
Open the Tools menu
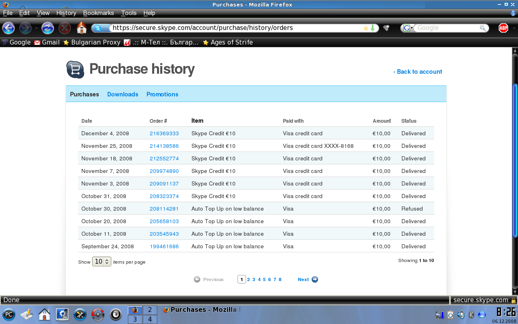pos(129,13)
